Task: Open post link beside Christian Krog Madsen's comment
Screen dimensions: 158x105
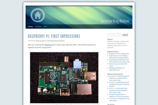Action: (119, 97)
